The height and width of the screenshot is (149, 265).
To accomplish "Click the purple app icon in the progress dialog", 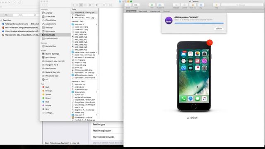I will click(169, 20).
